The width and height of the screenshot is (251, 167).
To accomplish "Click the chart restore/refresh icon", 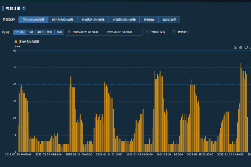I will pos(246,47).
